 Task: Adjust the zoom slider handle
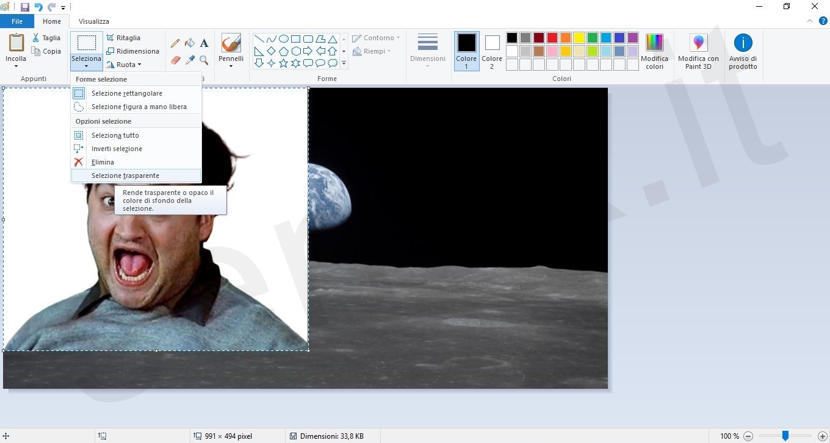coord(785,436)
